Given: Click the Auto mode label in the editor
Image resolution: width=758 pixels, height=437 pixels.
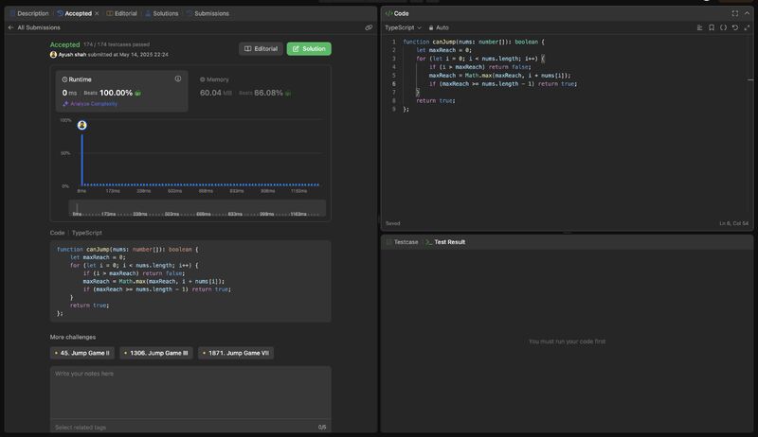Looking at the screenshot, I should click(x=442, y=27).
